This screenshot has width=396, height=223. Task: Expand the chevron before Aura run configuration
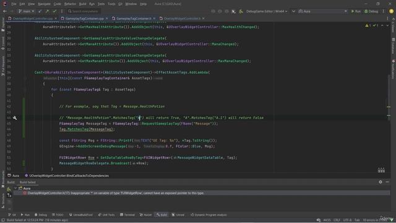pos(293,11)
